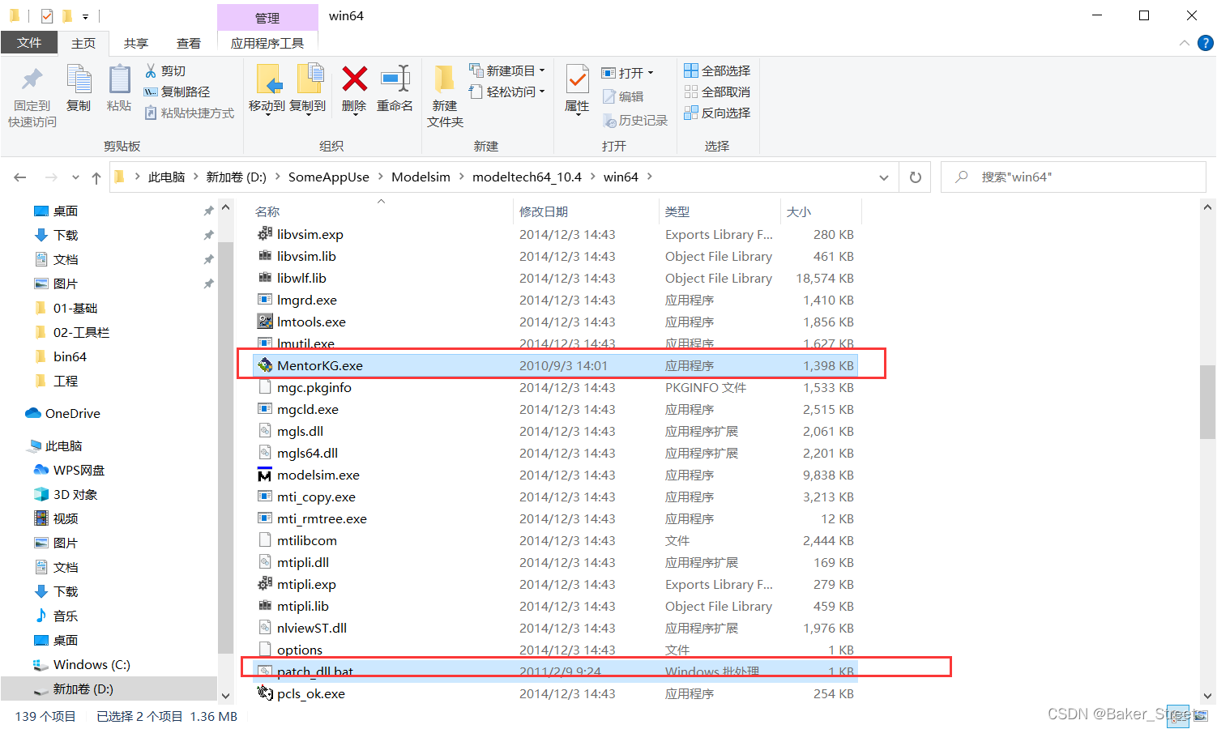Screen dimensions: 1217x729
Task: Open Copy To (复制到) menu
Action: tap(308, 89)
